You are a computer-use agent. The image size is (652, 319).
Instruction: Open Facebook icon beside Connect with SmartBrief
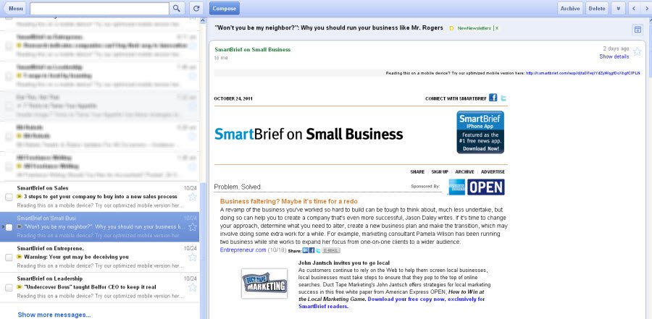point(493,98)
